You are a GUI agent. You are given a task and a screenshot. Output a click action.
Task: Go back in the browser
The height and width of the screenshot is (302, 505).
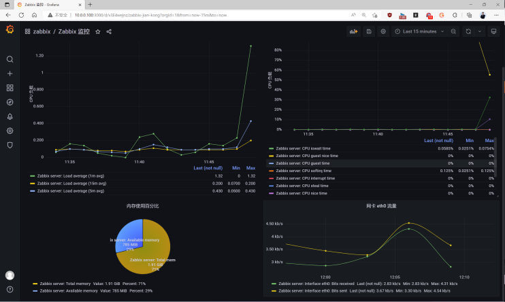point(8,15)
